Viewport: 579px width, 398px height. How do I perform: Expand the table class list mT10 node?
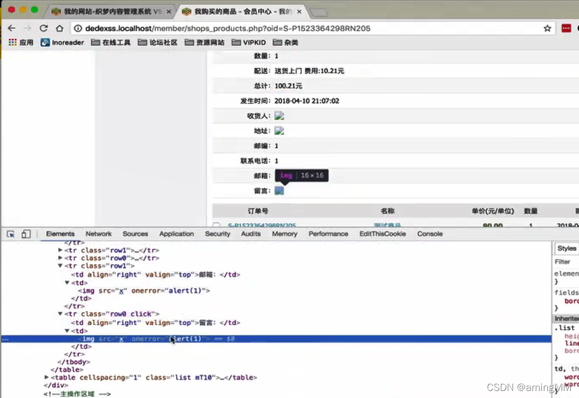[x=46, y=378]
